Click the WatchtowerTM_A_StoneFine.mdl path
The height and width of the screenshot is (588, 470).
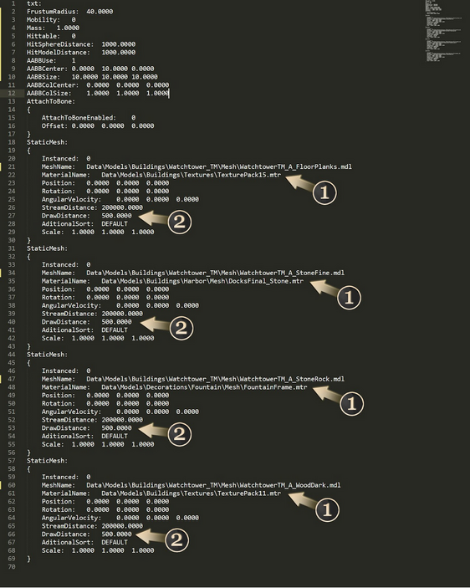[x=215, y=273]
